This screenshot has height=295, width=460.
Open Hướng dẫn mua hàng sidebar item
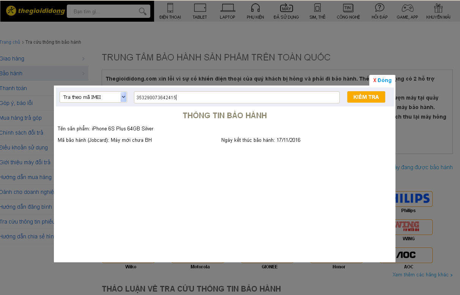pos(26,177)
